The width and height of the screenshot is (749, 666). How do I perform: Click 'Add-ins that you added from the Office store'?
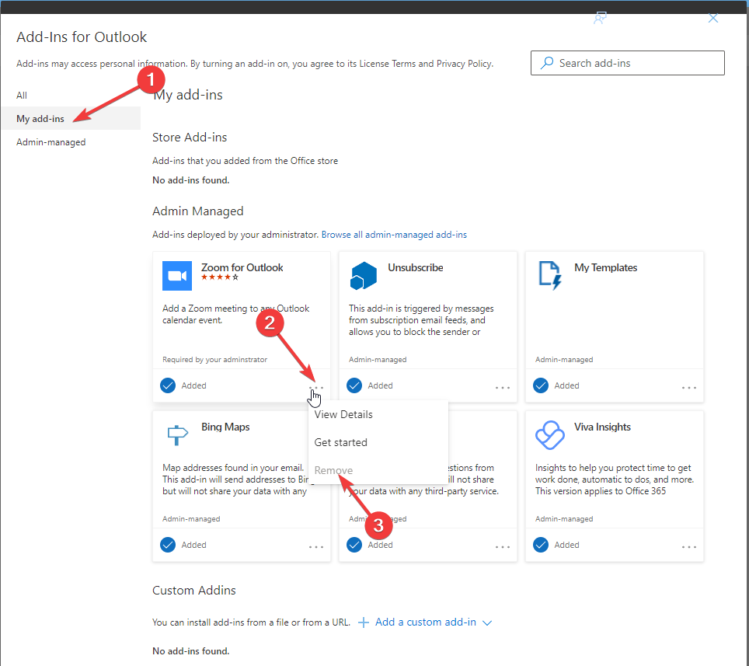pyautogui.click(x=245, y=161)
